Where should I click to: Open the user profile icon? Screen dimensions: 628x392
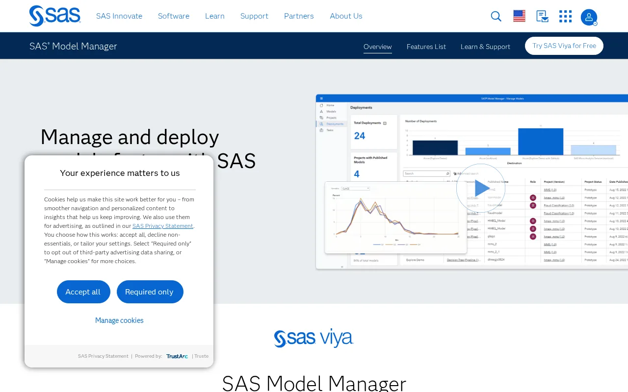589,17
